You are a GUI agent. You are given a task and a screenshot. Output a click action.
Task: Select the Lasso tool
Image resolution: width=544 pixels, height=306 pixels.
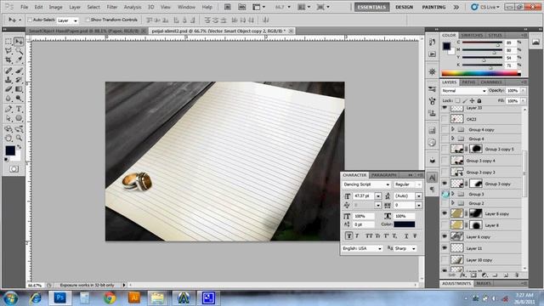coord(8,51)
